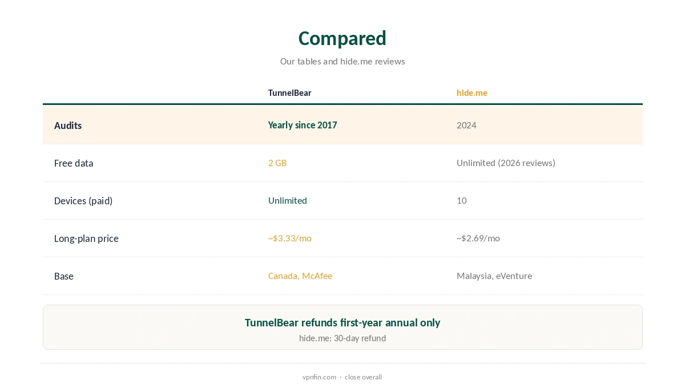
Task: Click subtitle "Our tables and hide.me reviews"
Action: pyautogui.click(x=342, y=61)
